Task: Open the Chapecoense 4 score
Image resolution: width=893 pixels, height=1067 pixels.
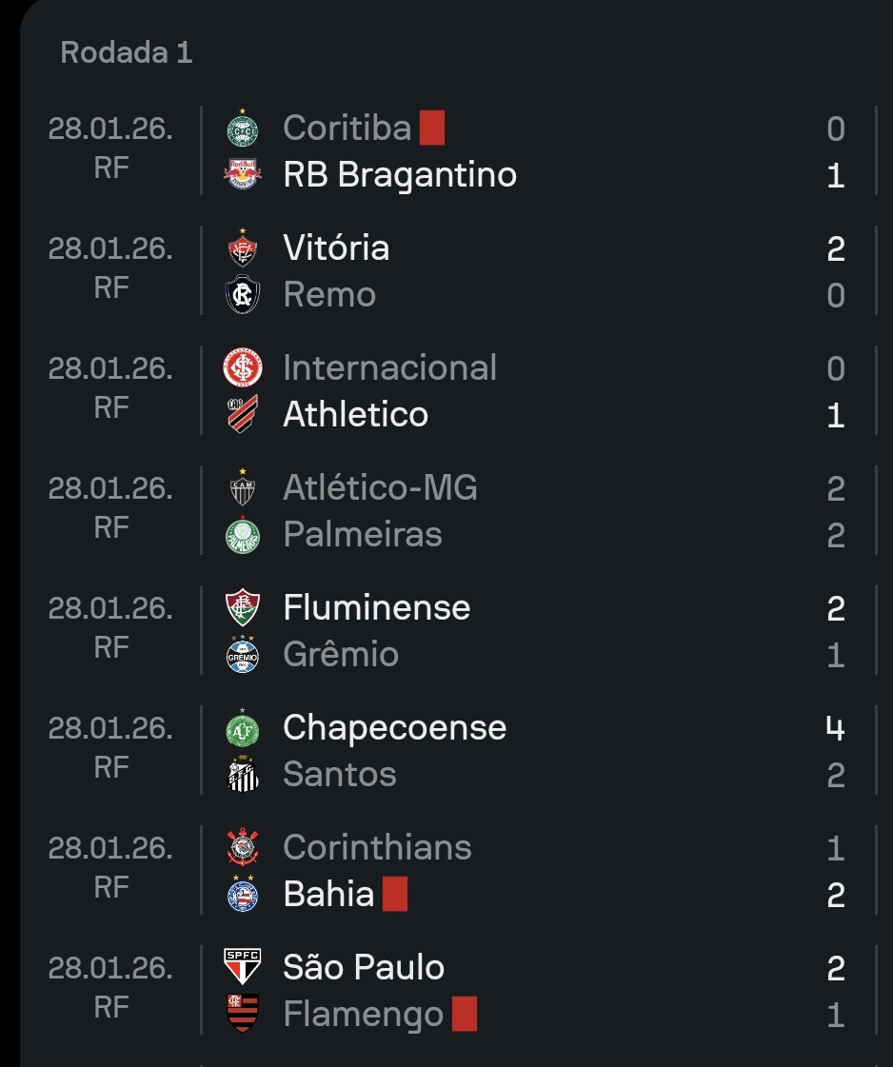Action: point(836,728)
